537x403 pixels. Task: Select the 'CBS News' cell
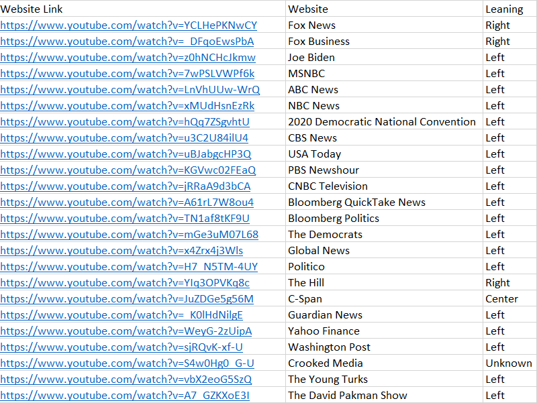tap(384, 137)
